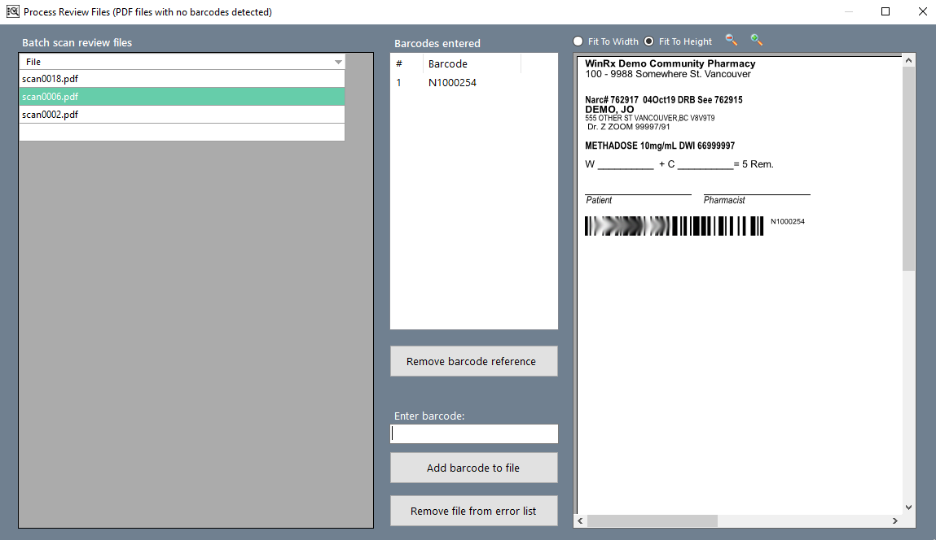Click the app icon in the title bar
Image resolution: width=936 pixels, height=540 pixels.
12,12
